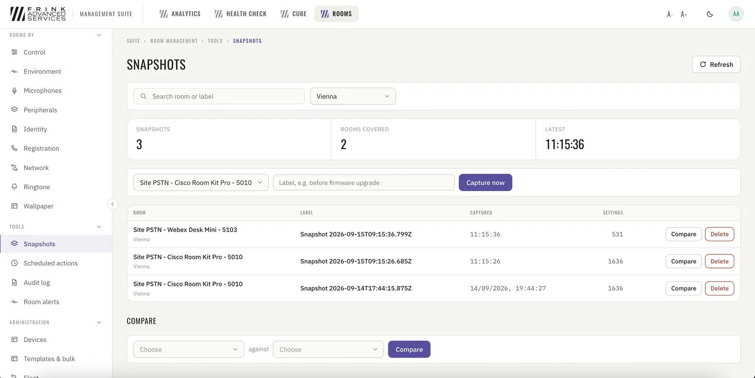The height and width of the screenshot is (378, 755).
Task: Compare the Webex Desk Mini 5103 snapshot
Action: (x=684, y=235)
